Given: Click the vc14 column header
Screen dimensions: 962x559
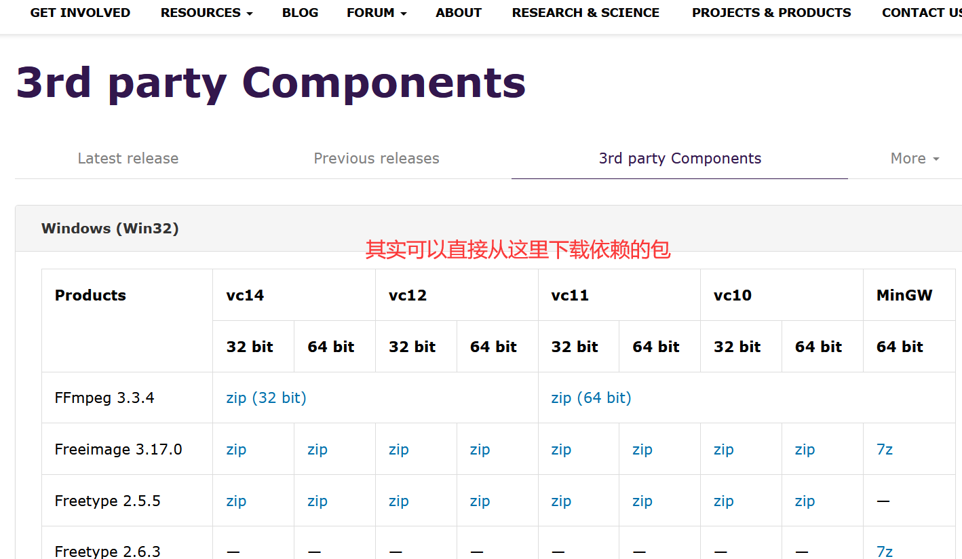Looking at the screenshot, I should (245, 295).
